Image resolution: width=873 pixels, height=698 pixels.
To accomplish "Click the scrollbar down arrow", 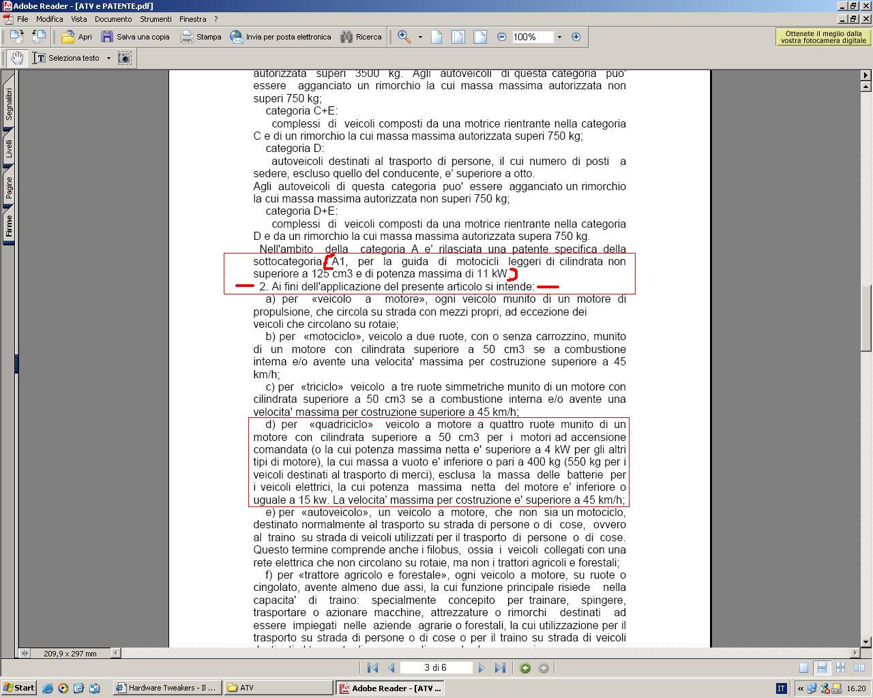I will pos(866,642).
